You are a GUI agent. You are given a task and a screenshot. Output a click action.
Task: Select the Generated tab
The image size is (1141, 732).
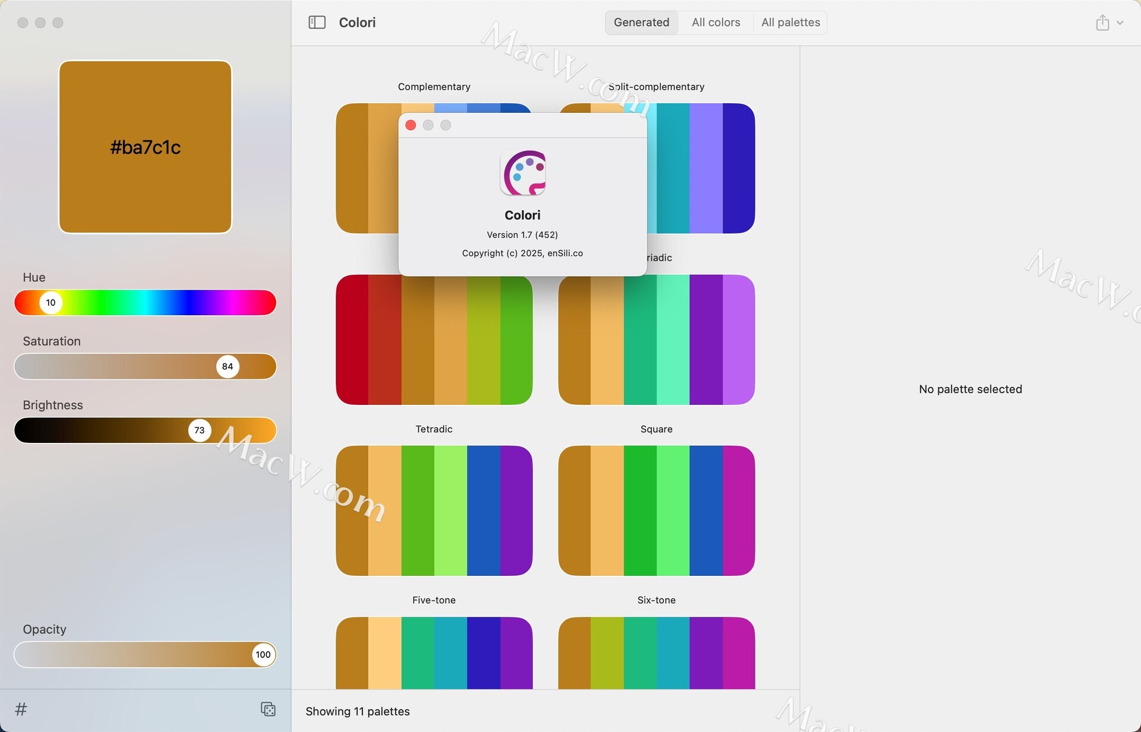pos(641,23)
